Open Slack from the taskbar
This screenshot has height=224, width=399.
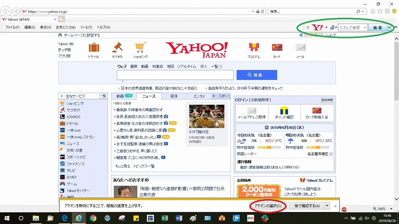point(265,218)
